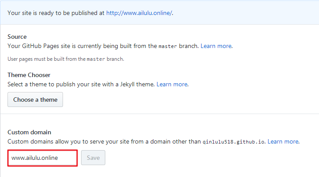This screenshot has width=319, height=177.
Task: Click the qinlulu518.github.io code text
Action: (234, 142)
